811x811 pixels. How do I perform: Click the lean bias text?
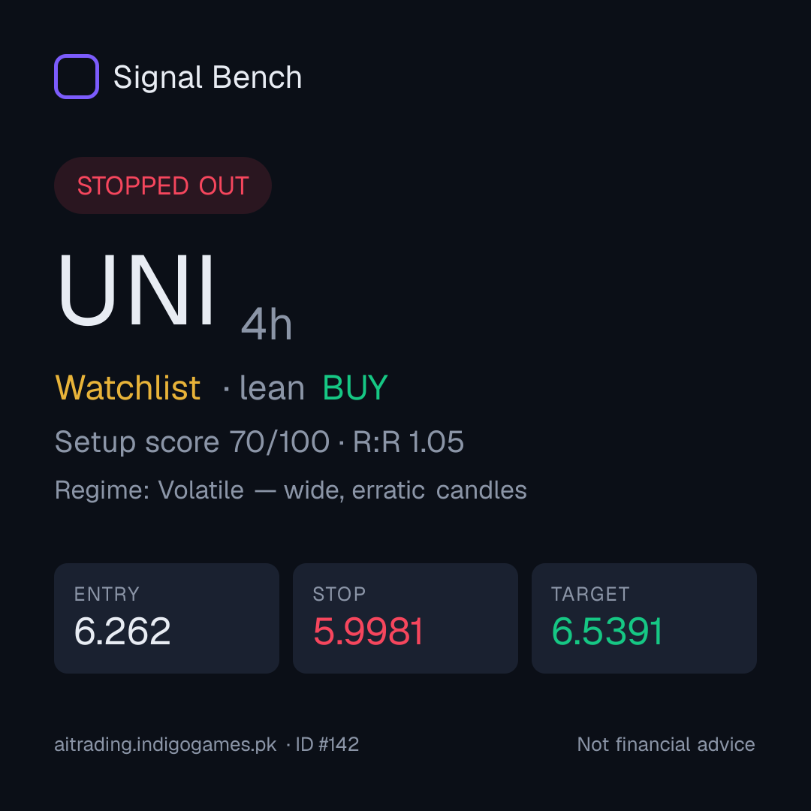point(272,388)
